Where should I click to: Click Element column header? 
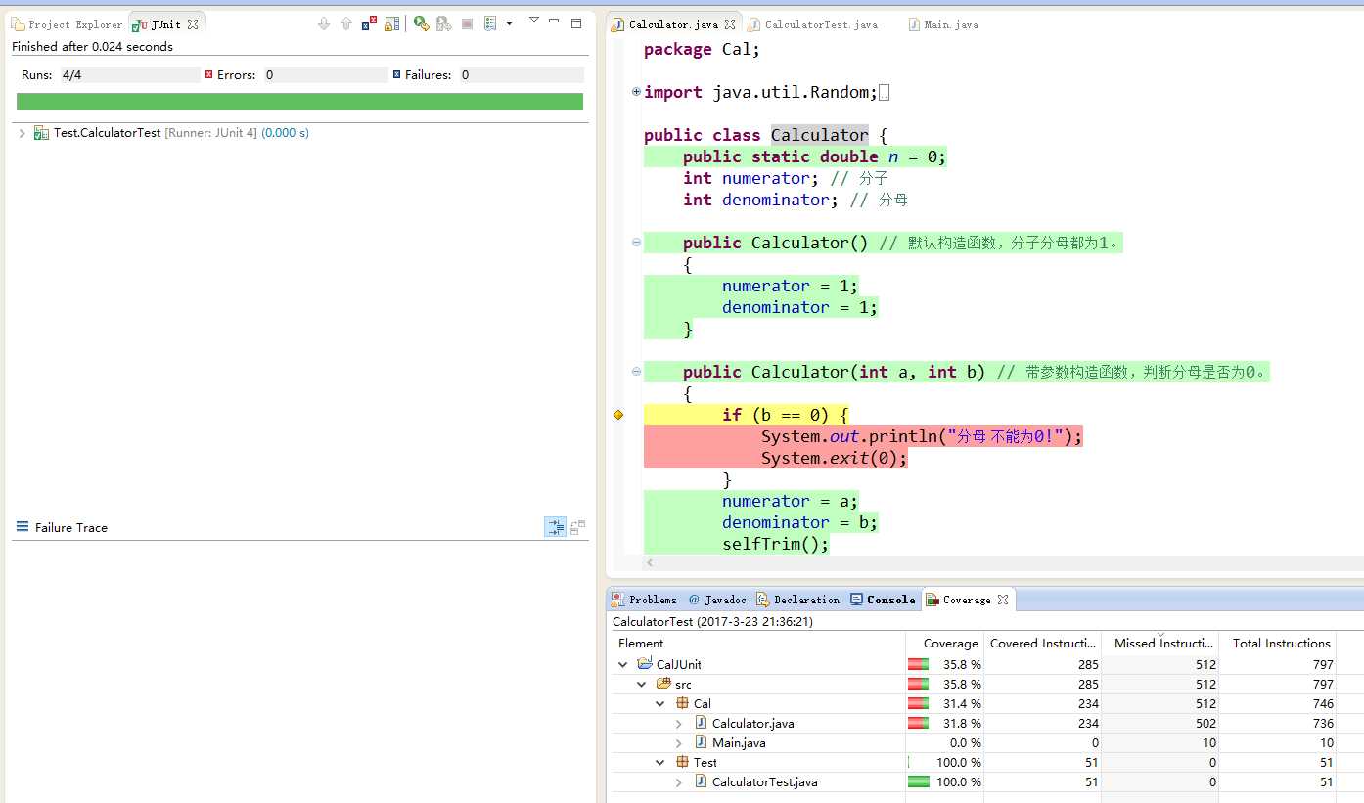[x=758, y=643]
